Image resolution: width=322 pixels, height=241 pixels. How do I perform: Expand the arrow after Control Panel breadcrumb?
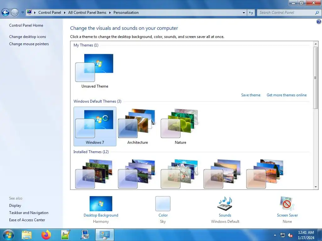click(x=64, y=13)
